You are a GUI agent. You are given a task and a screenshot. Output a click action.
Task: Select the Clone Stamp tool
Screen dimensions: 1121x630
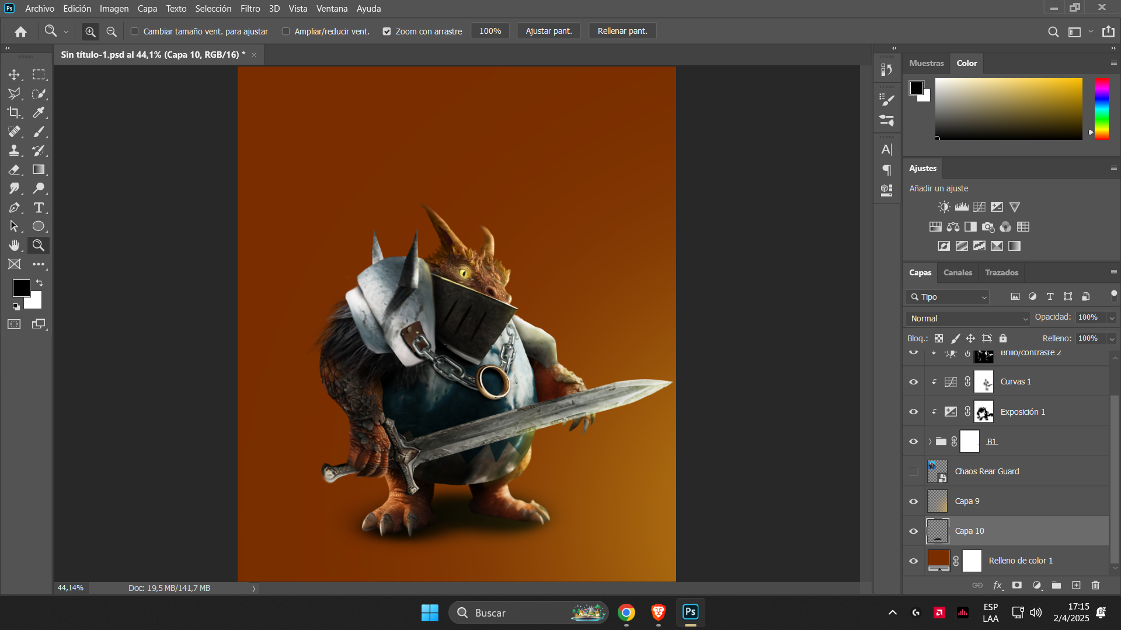click(x=14, y=150)
